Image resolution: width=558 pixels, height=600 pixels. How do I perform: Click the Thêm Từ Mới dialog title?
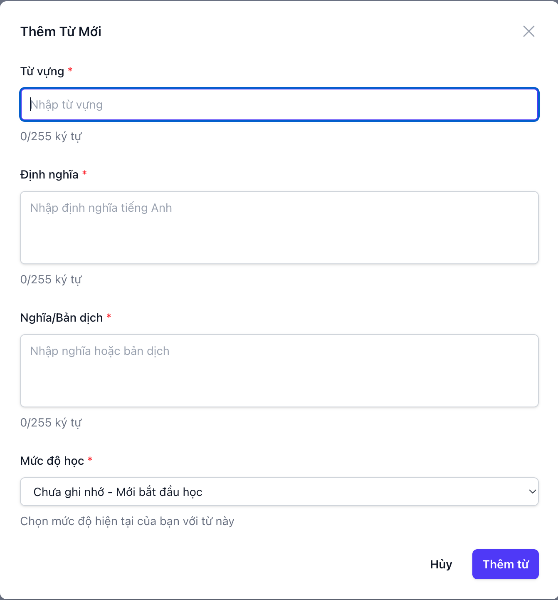[x=61, y=31]
